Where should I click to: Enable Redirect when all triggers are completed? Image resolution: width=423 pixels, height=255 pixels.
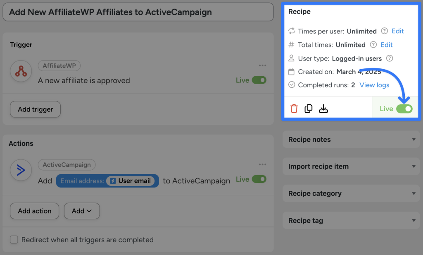pos(14,239)
